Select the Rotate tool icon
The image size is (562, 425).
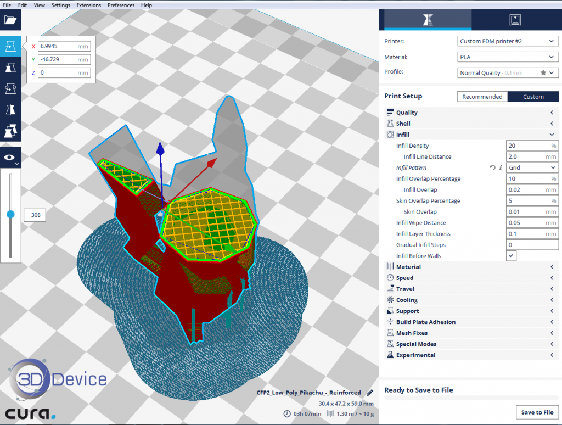point(10,88)
